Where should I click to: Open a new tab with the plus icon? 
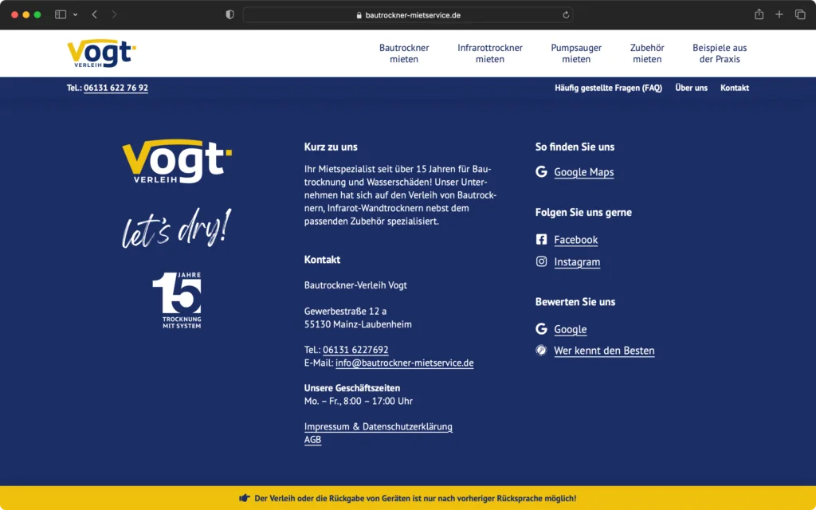[x=779, y=14]
